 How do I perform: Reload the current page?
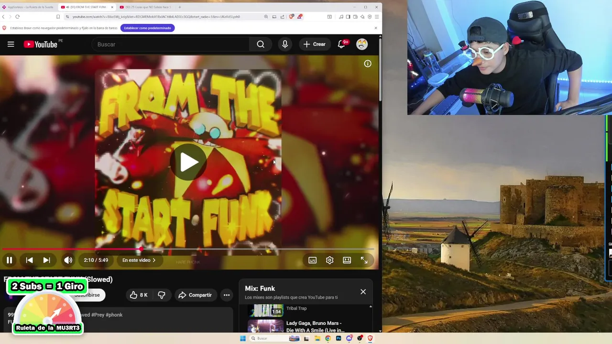(17, 17)
